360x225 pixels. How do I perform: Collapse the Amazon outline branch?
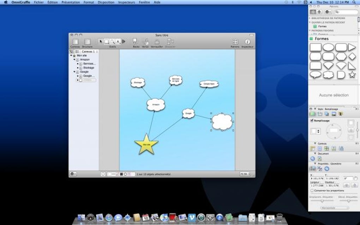tap(74, 60)
